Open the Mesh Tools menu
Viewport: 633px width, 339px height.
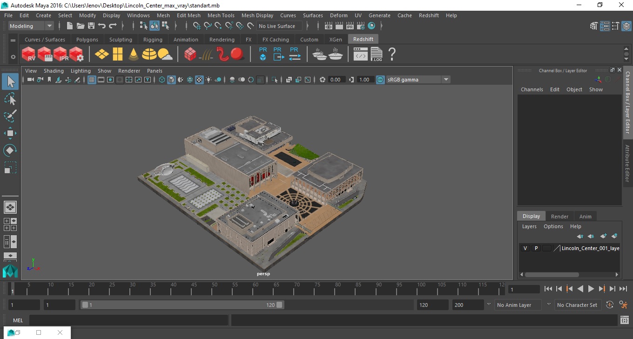[221, 15]
